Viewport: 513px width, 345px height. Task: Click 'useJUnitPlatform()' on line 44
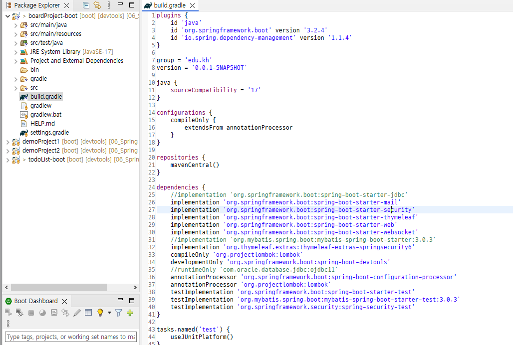point(202,337)
